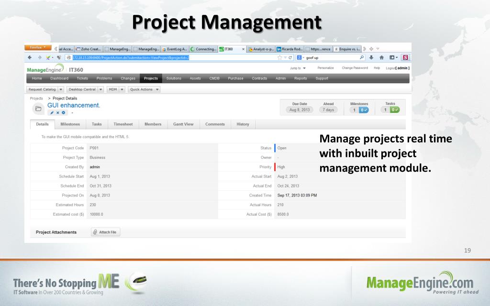Open the CMDB menu item
The image size is (490, 306).
(x=214, y=78)
